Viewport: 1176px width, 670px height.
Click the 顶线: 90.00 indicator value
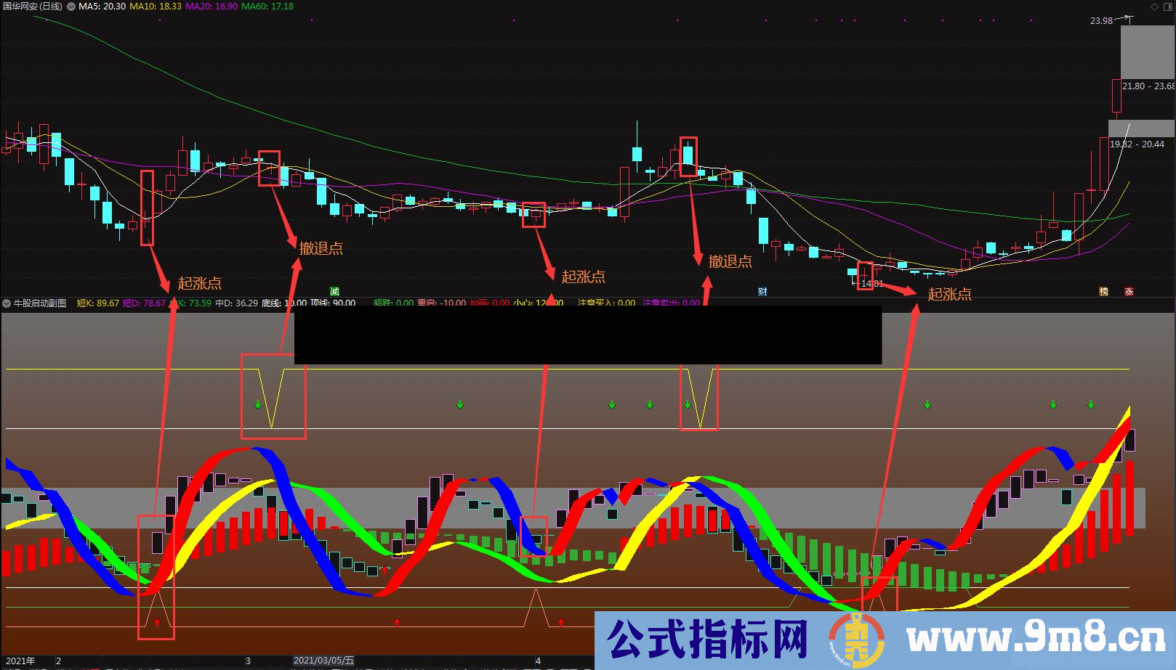pyautogui.click(x=333, y=303)
